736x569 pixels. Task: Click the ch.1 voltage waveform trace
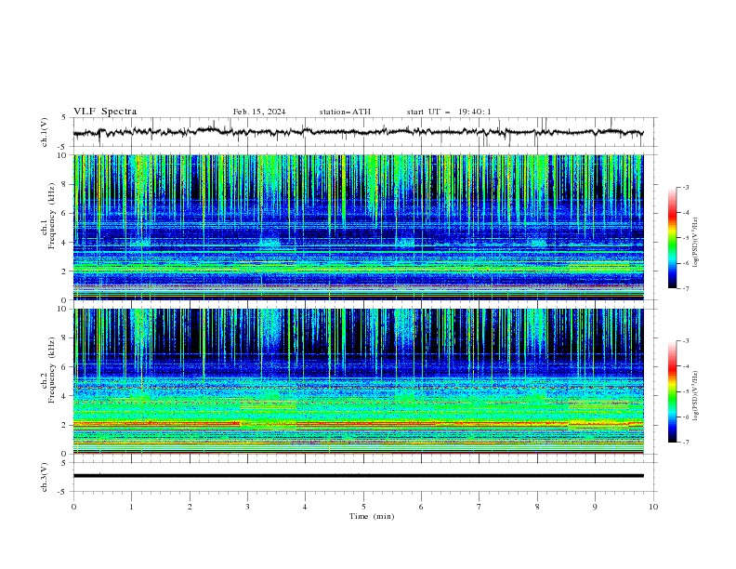point(358,132)
